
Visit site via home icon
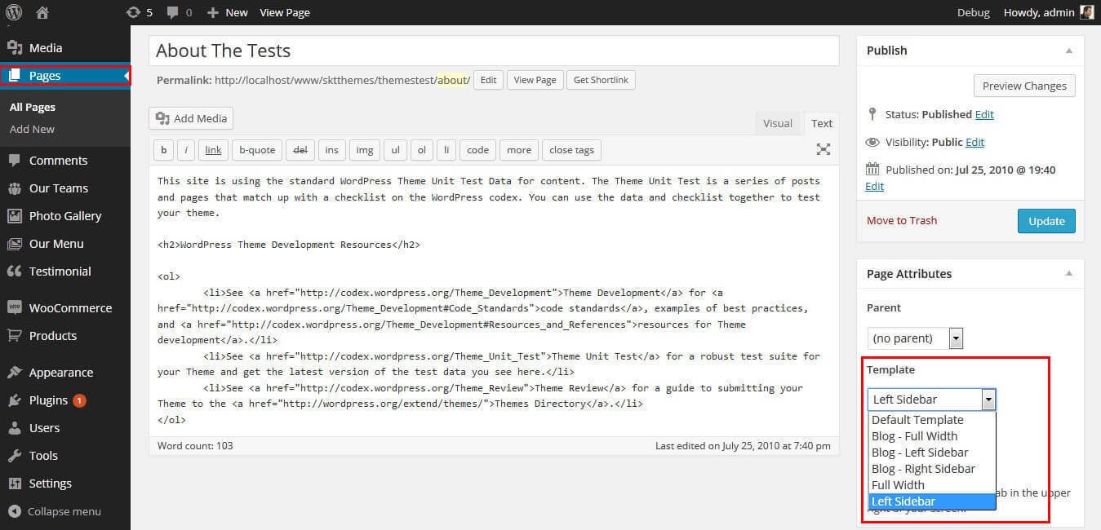[42, 12]
